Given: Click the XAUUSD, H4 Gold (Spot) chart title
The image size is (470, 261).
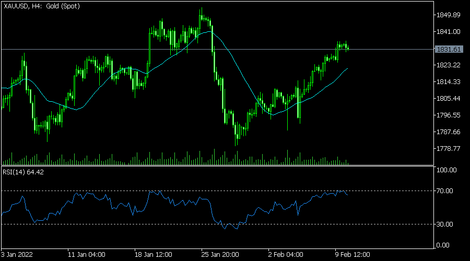Looking at the screenshot, I should click(42, 6).
